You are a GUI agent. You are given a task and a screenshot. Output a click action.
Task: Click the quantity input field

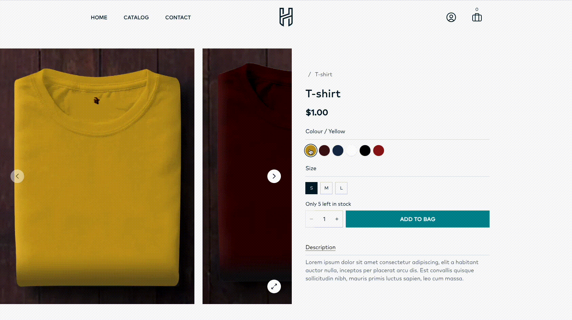pyautogui.click(x=324, y=219)
